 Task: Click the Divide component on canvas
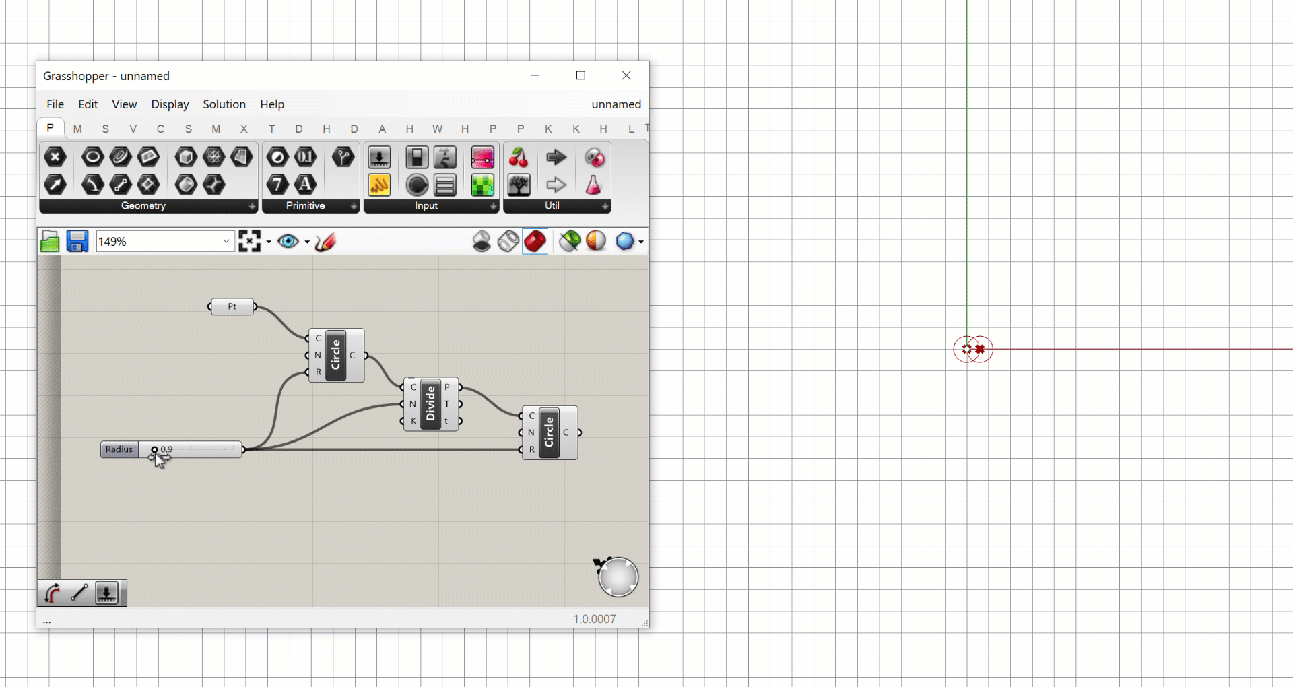(430, 404)
